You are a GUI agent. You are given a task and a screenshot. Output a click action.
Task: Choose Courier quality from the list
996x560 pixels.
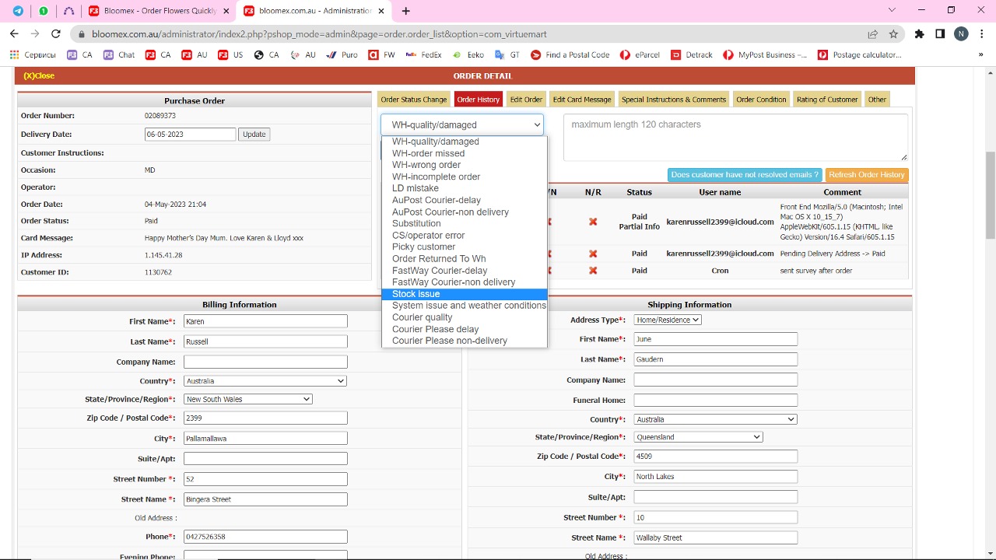click(x=465, y=317)
